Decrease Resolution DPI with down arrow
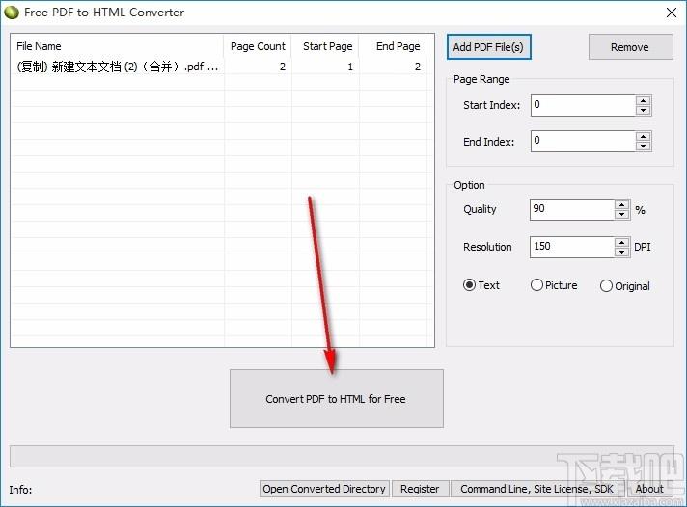Image resolution: width=687 pixels, height=507 pixels. click(621, 253)
